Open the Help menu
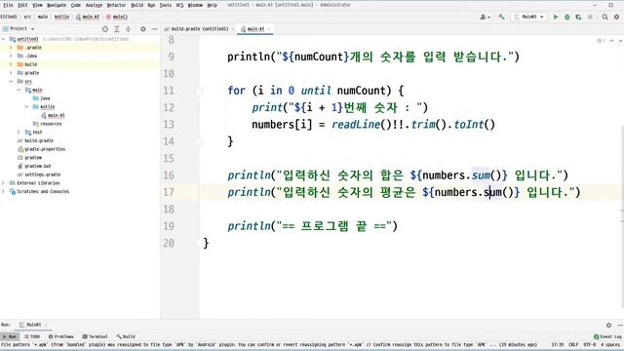The height and width of the screenshot is (351, 624). pos(213,5)
